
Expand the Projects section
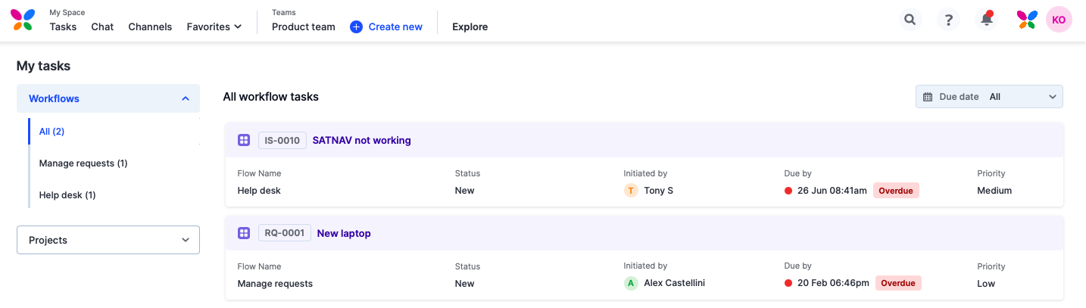point(108,240)
